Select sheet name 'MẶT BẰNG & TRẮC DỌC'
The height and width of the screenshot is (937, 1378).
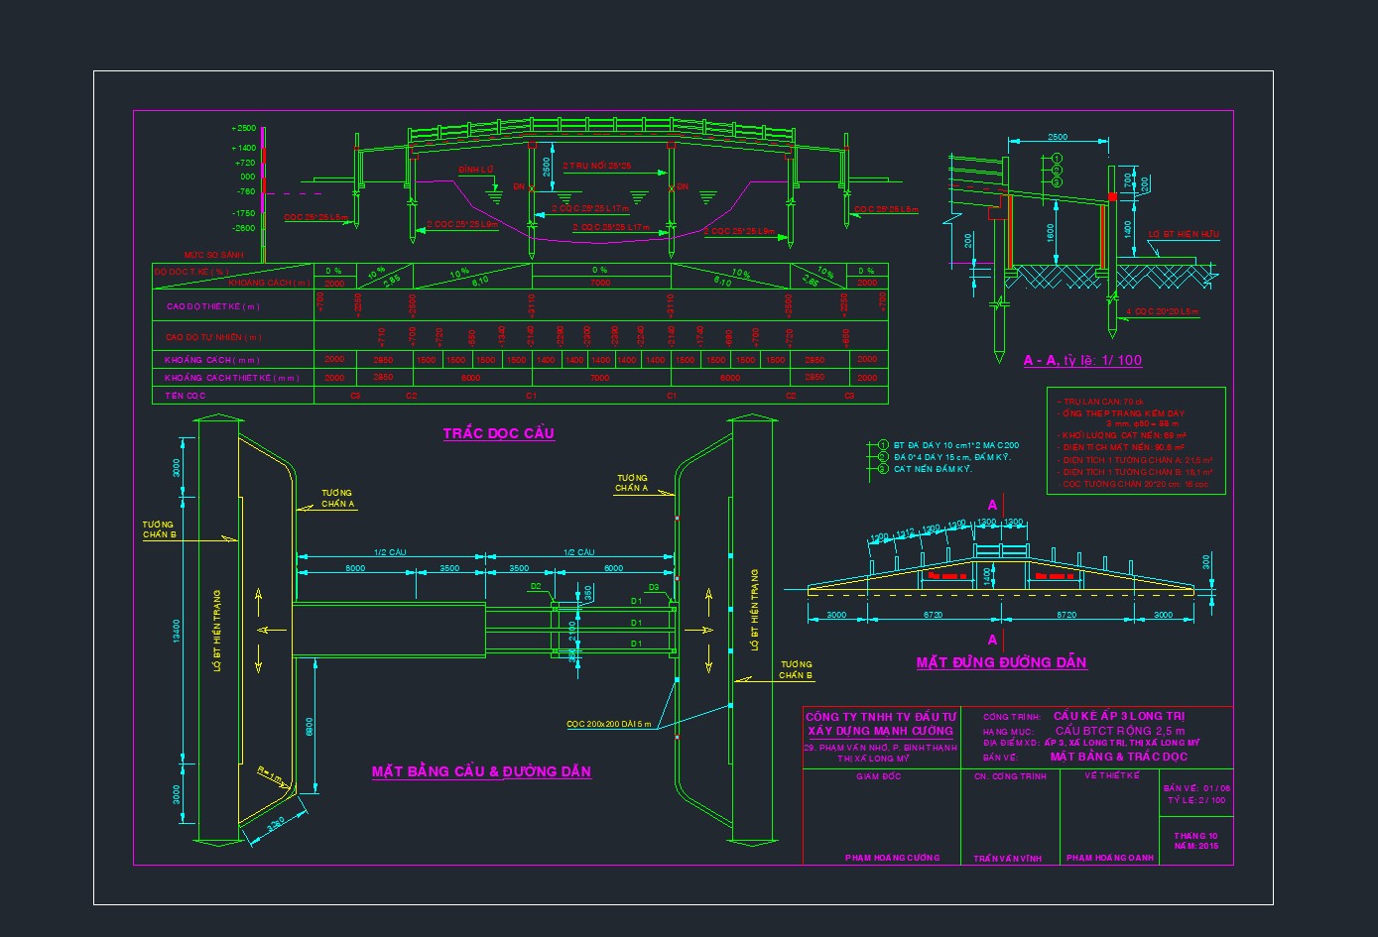1119,757
